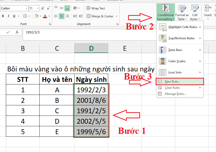The image size is (216, 152).
Task: Click the Top/Bottom Rules icon
Action: pos(163,38)
